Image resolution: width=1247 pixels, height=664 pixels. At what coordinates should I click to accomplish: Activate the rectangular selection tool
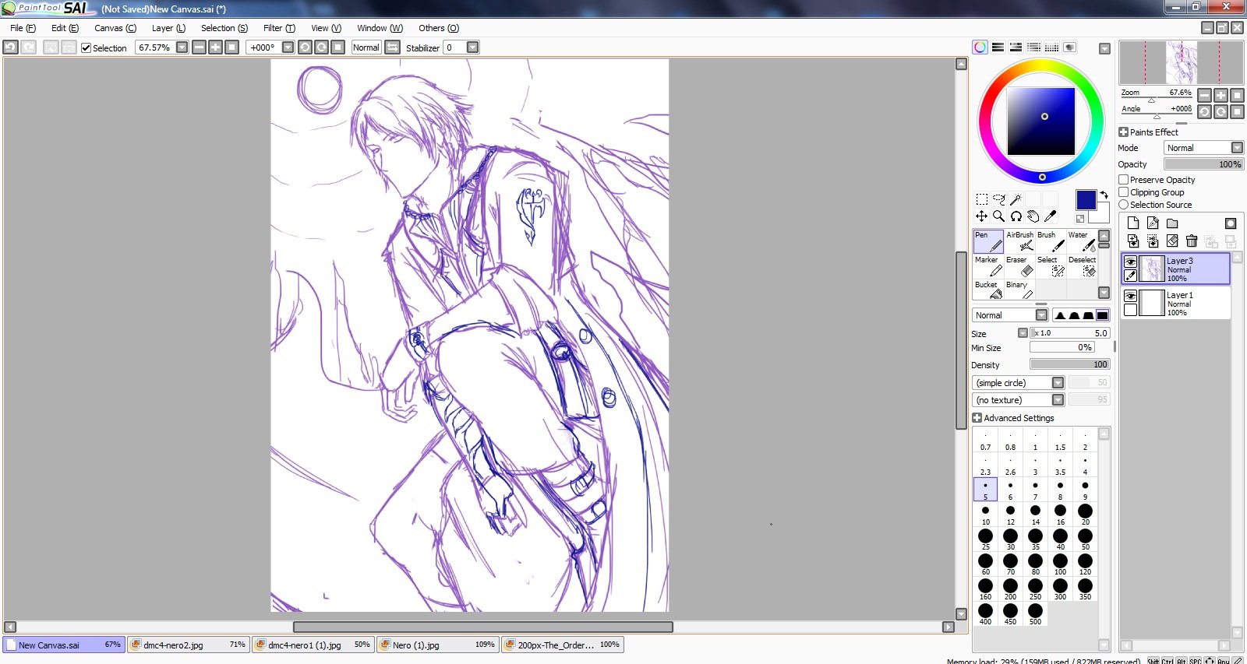point(982,199)
